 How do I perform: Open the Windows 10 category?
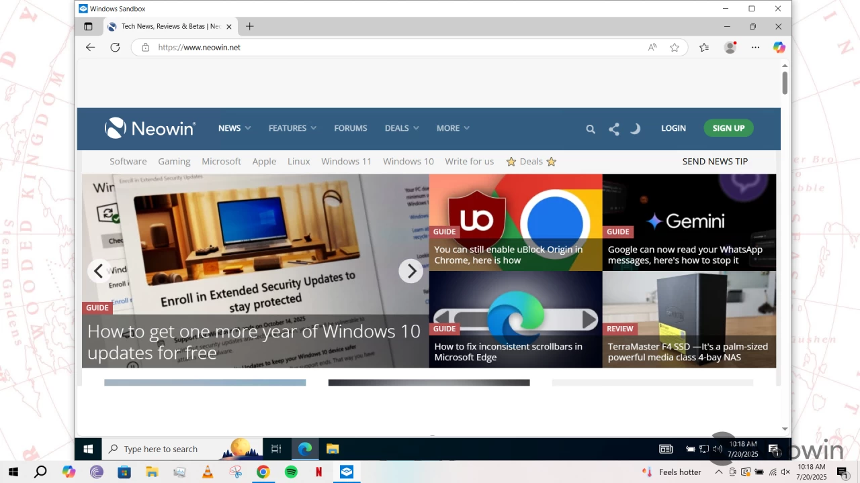point(408,162)
